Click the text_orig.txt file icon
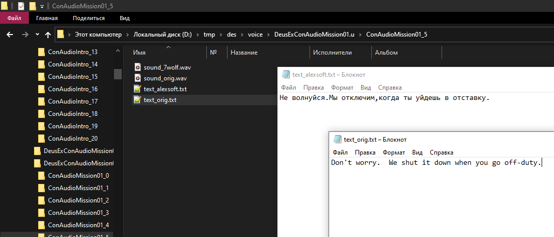Screen dimensions: 554x237 point(137,100)
